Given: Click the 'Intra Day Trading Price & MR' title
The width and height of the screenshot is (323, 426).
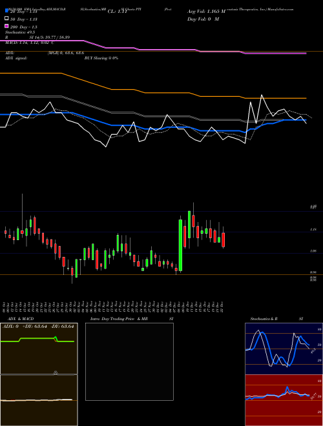Looking at the screenshot, I should pyautogui.click(x=119, y=319).
